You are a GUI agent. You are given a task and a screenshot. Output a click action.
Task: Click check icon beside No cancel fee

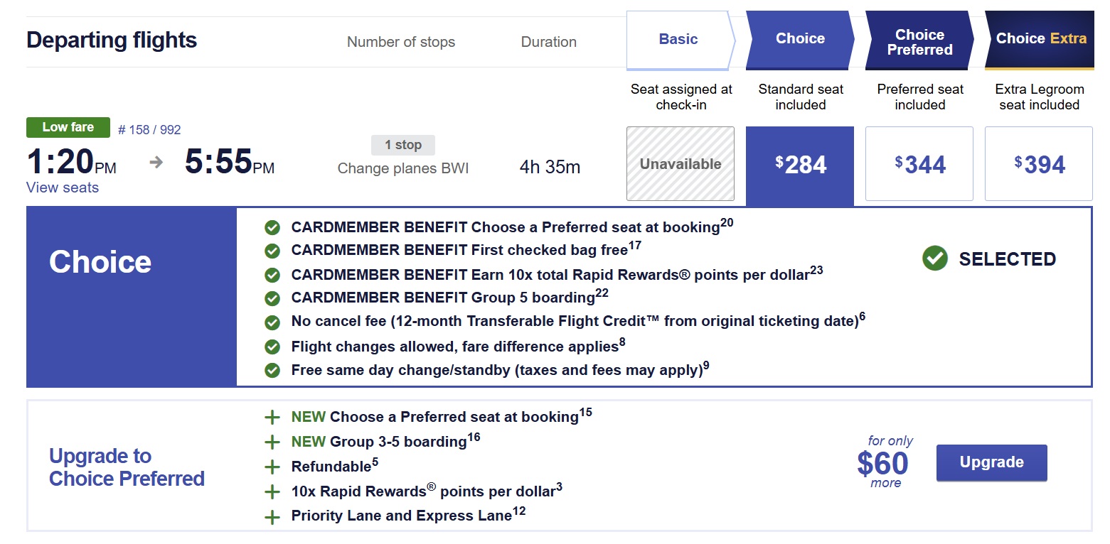[272, 322]
